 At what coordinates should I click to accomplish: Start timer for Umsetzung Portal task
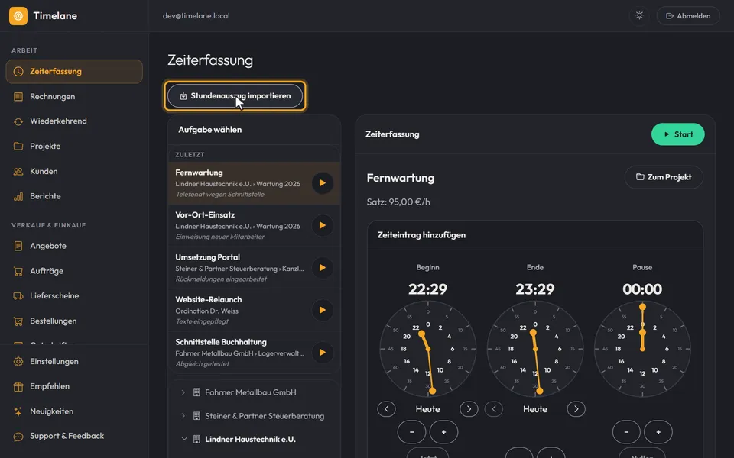323,268
